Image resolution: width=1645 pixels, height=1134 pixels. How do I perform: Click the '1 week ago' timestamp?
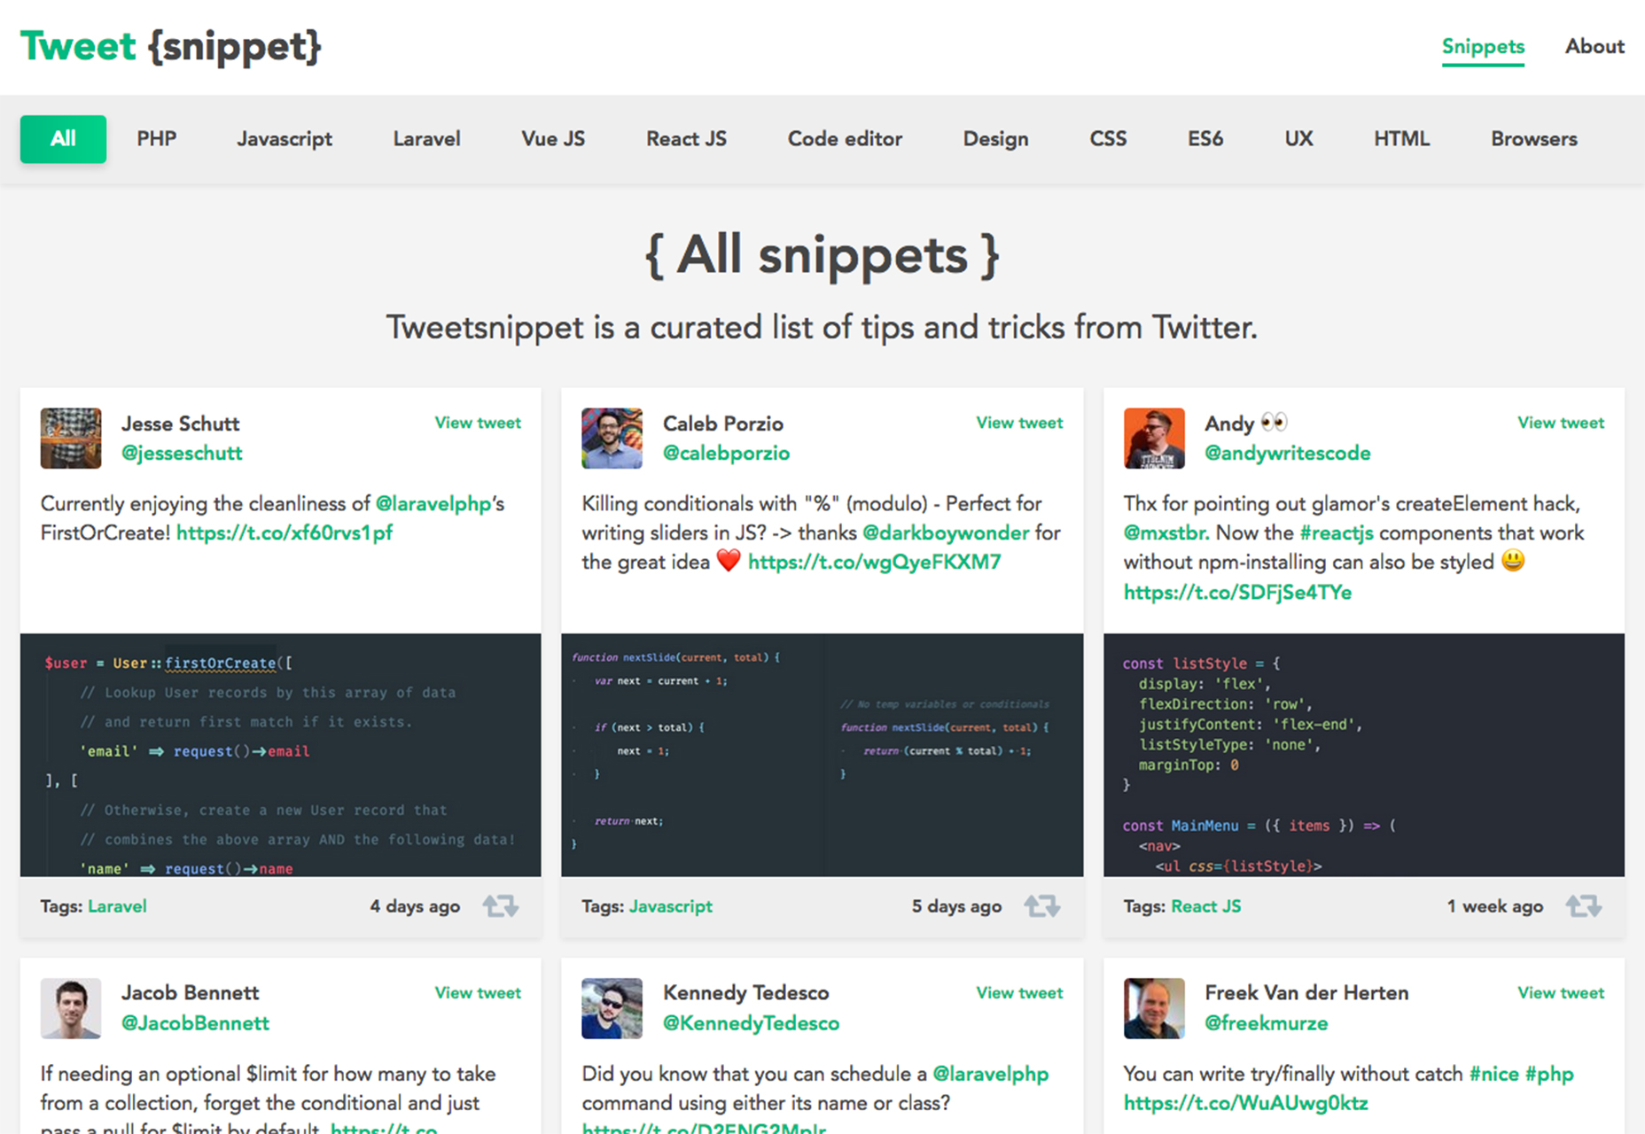pyautogui.click(x=1495, y=906)
